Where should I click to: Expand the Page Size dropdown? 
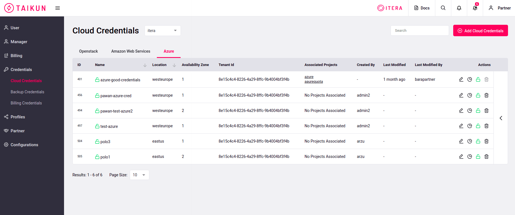click(x=139, y=175)
